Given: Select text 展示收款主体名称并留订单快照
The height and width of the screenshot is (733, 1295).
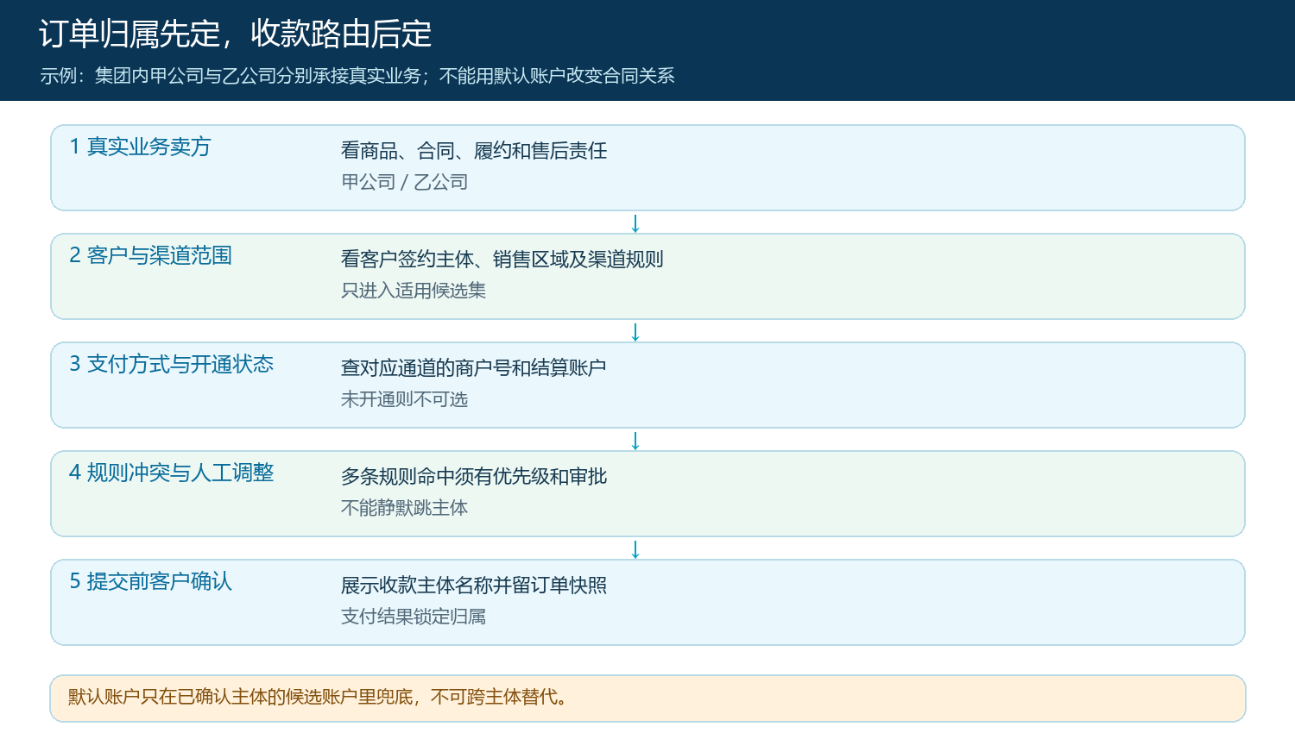Looking at the screenshot, I should tap(474, 586).
